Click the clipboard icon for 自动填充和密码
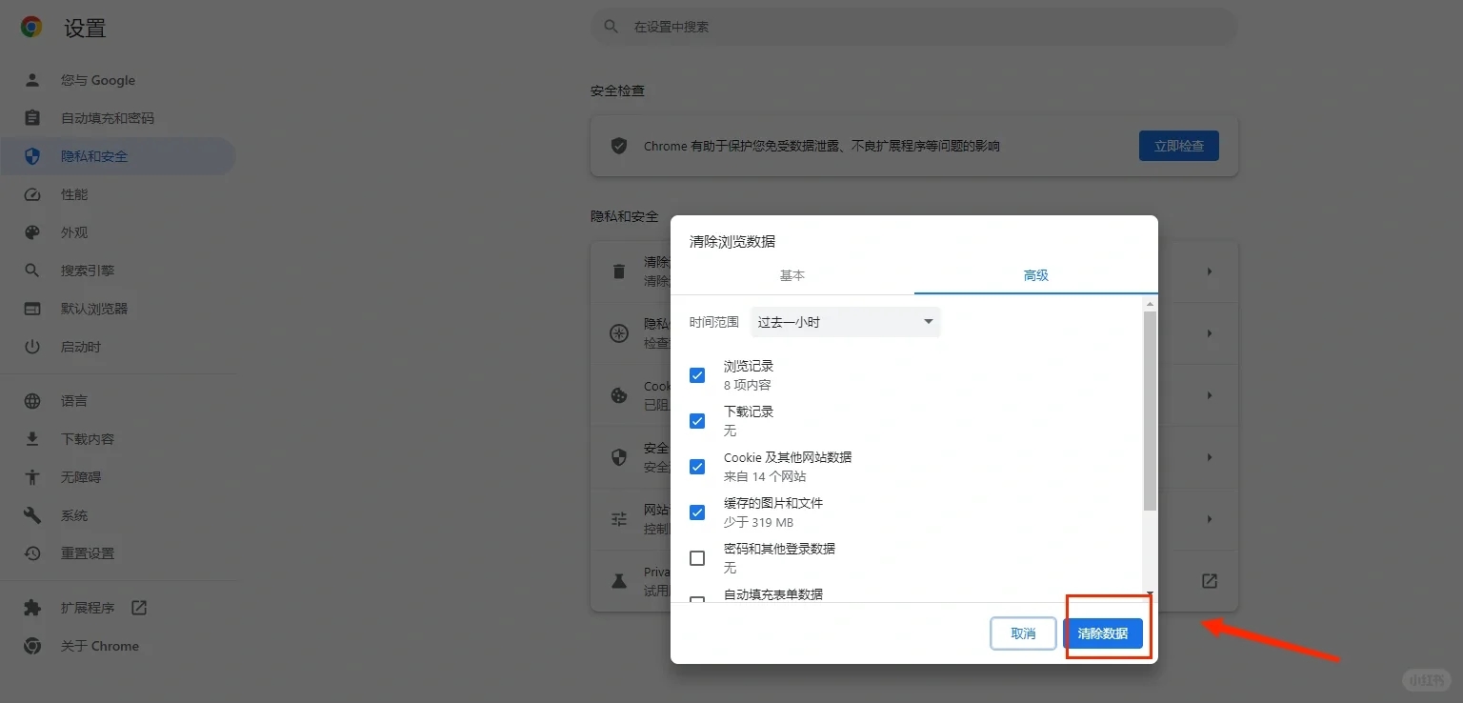Viewport: 1463px width, 703px height. (32, 118)
